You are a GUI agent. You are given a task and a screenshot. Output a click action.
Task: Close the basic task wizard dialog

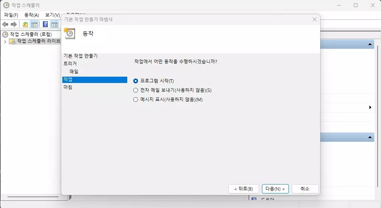click(315, 19)
